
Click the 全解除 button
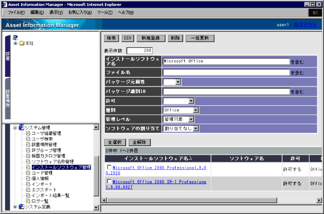[x=139, y=142]
